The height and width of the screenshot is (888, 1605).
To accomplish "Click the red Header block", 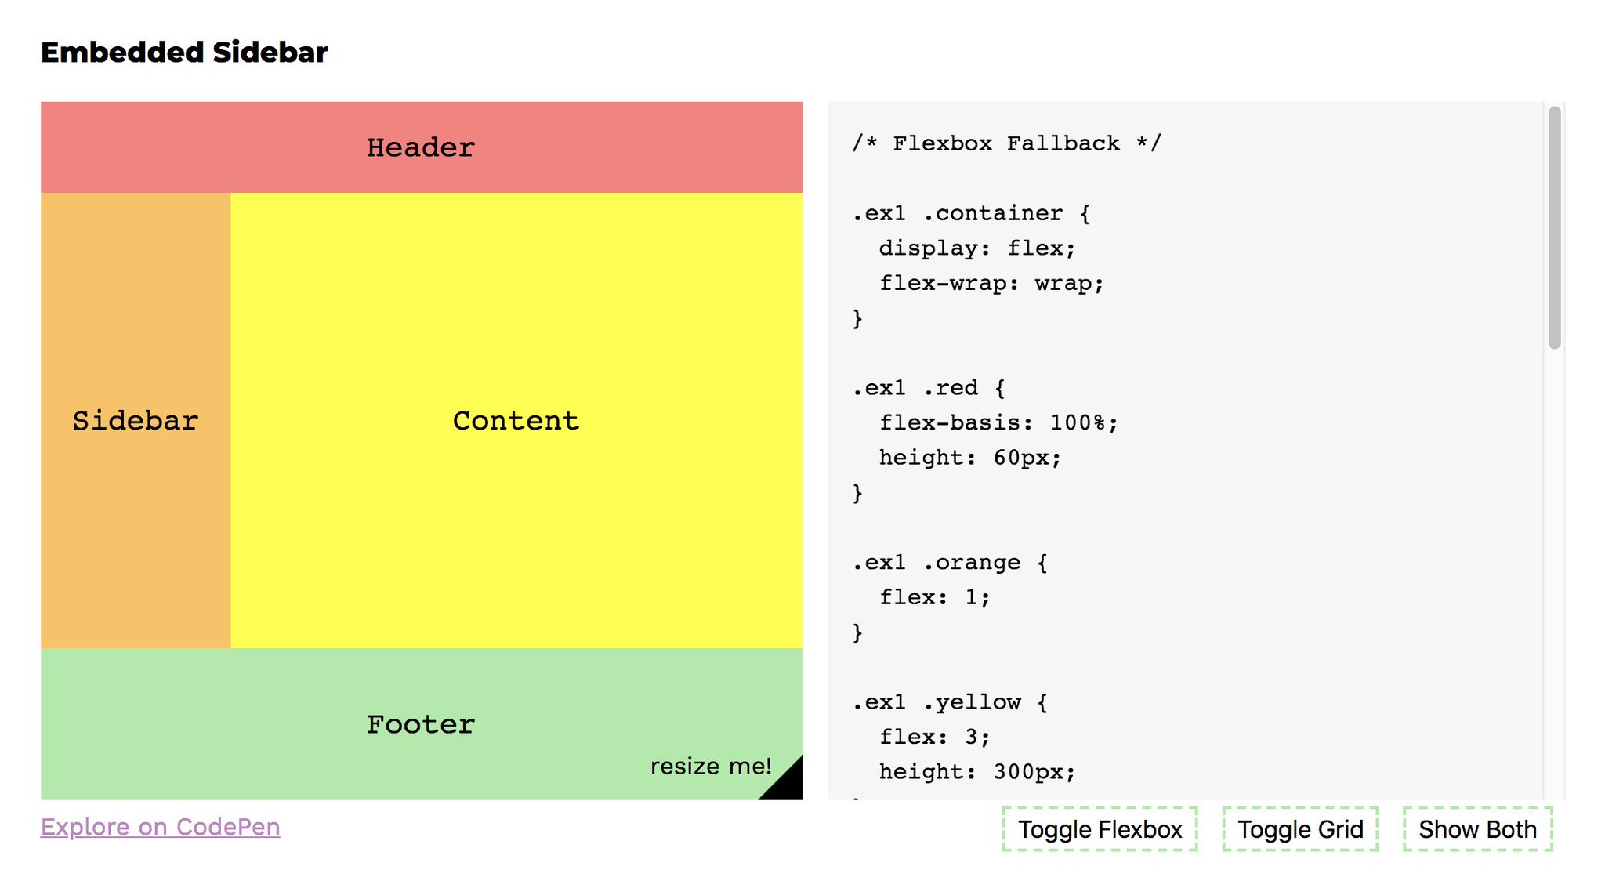I will pyautogui.click(x=422, y=147).
